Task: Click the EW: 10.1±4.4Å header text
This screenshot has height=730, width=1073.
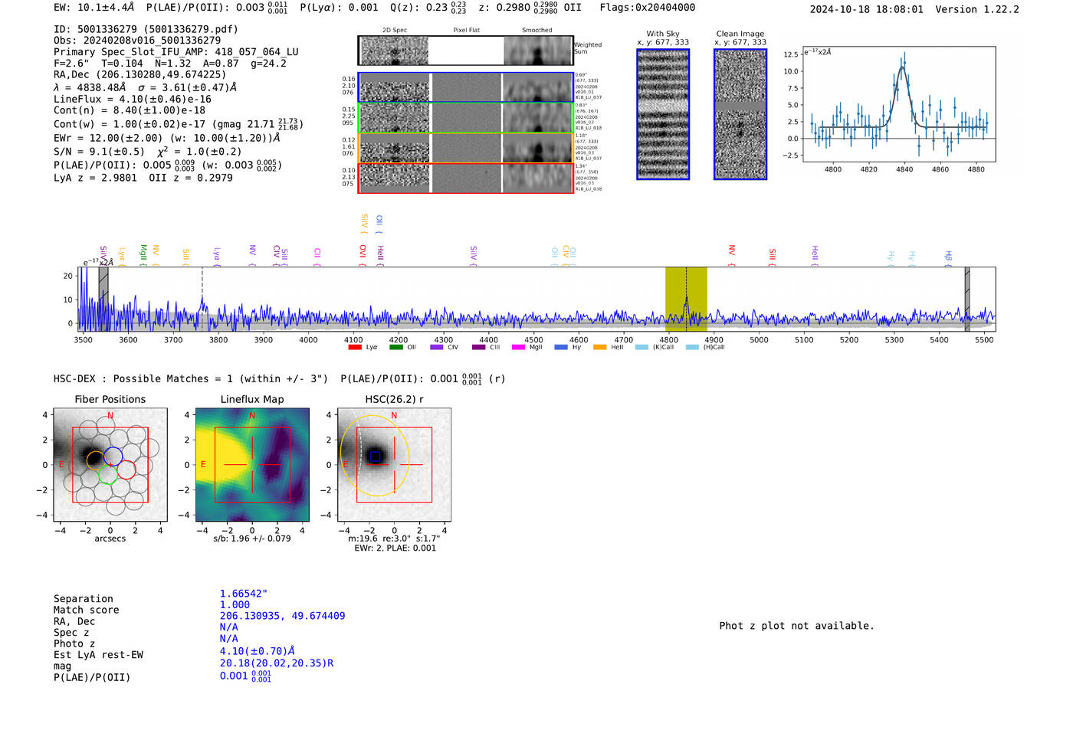Action: 94,7
